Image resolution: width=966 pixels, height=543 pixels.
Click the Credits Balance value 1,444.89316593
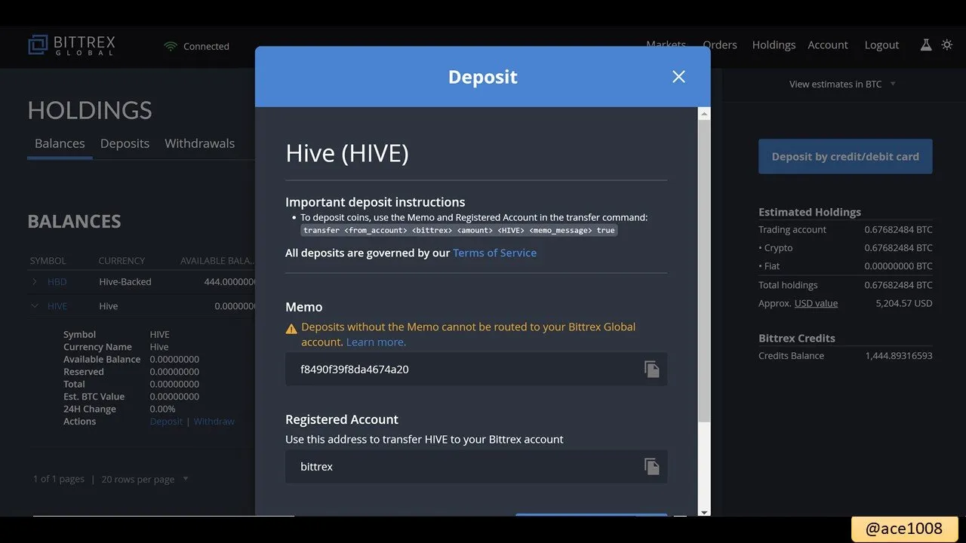[899, 355]
